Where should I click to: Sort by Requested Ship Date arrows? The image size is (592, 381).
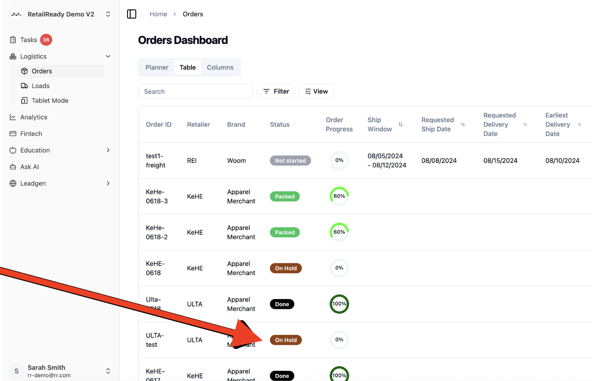coord(463,124)
